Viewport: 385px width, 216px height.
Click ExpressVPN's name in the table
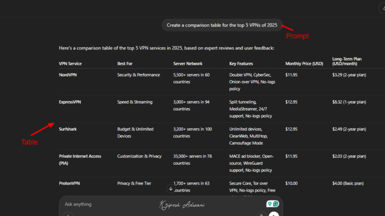click(70, 102)
